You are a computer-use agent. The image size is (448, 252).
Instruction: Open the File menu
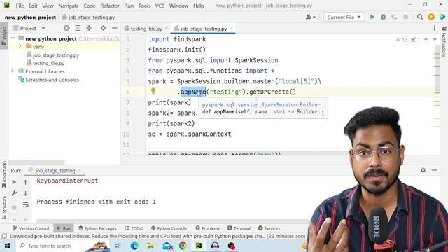(20, 6)
